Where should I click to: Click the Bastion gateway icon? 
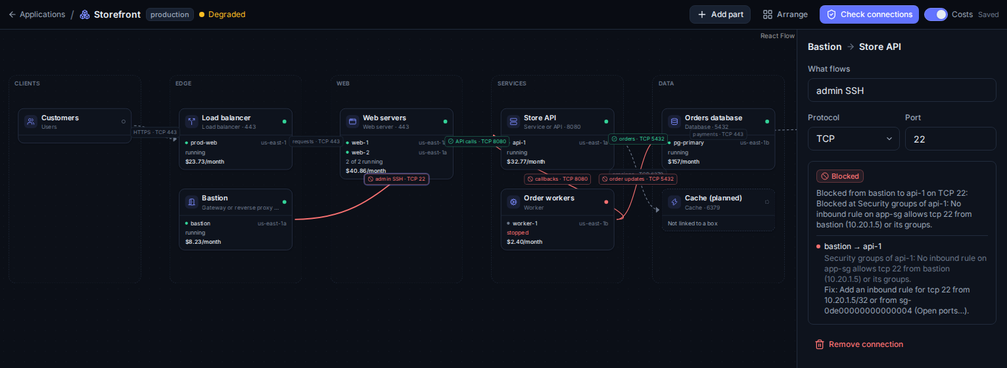[191, 202]
